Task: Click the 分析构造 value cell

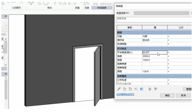Action: pyautogui.click(x=155, y=80)
